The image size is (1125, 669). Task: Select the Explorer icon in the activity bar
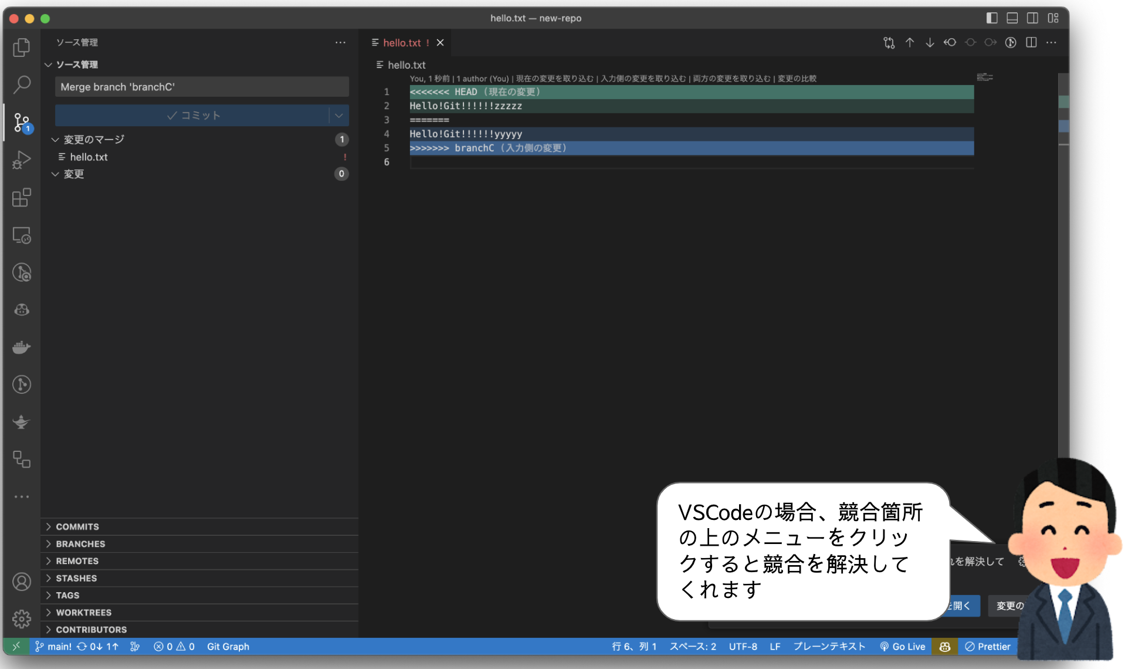pos(22,47)
